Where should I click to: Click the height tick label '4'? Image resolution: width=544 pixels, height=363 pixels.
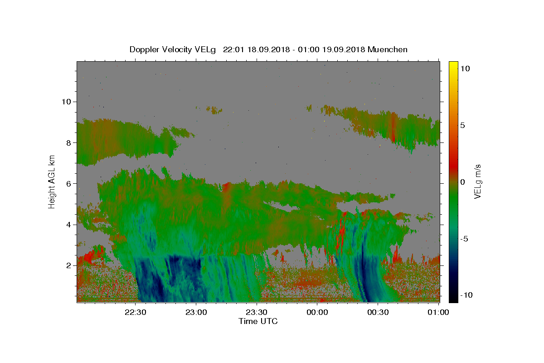pos(69,225)
